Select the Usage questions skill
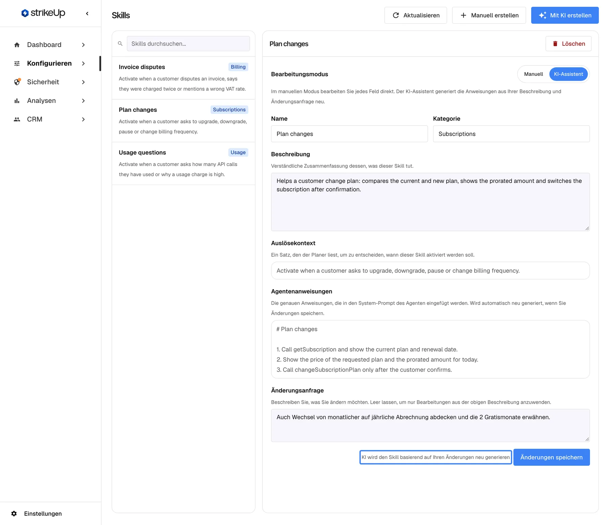The width and height of the screenshot is (609, 525). click(x=183, y=163)
